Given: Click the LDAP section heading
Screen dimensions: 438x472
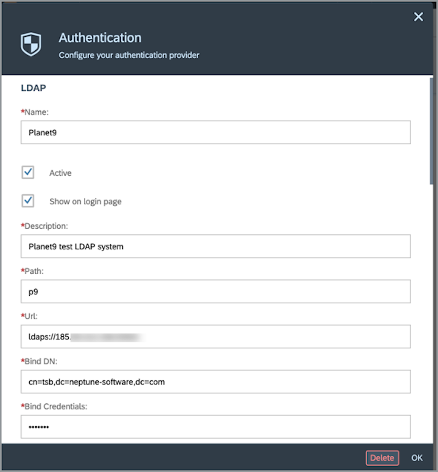Looking at the screenshot, I should tap(33, 88).
